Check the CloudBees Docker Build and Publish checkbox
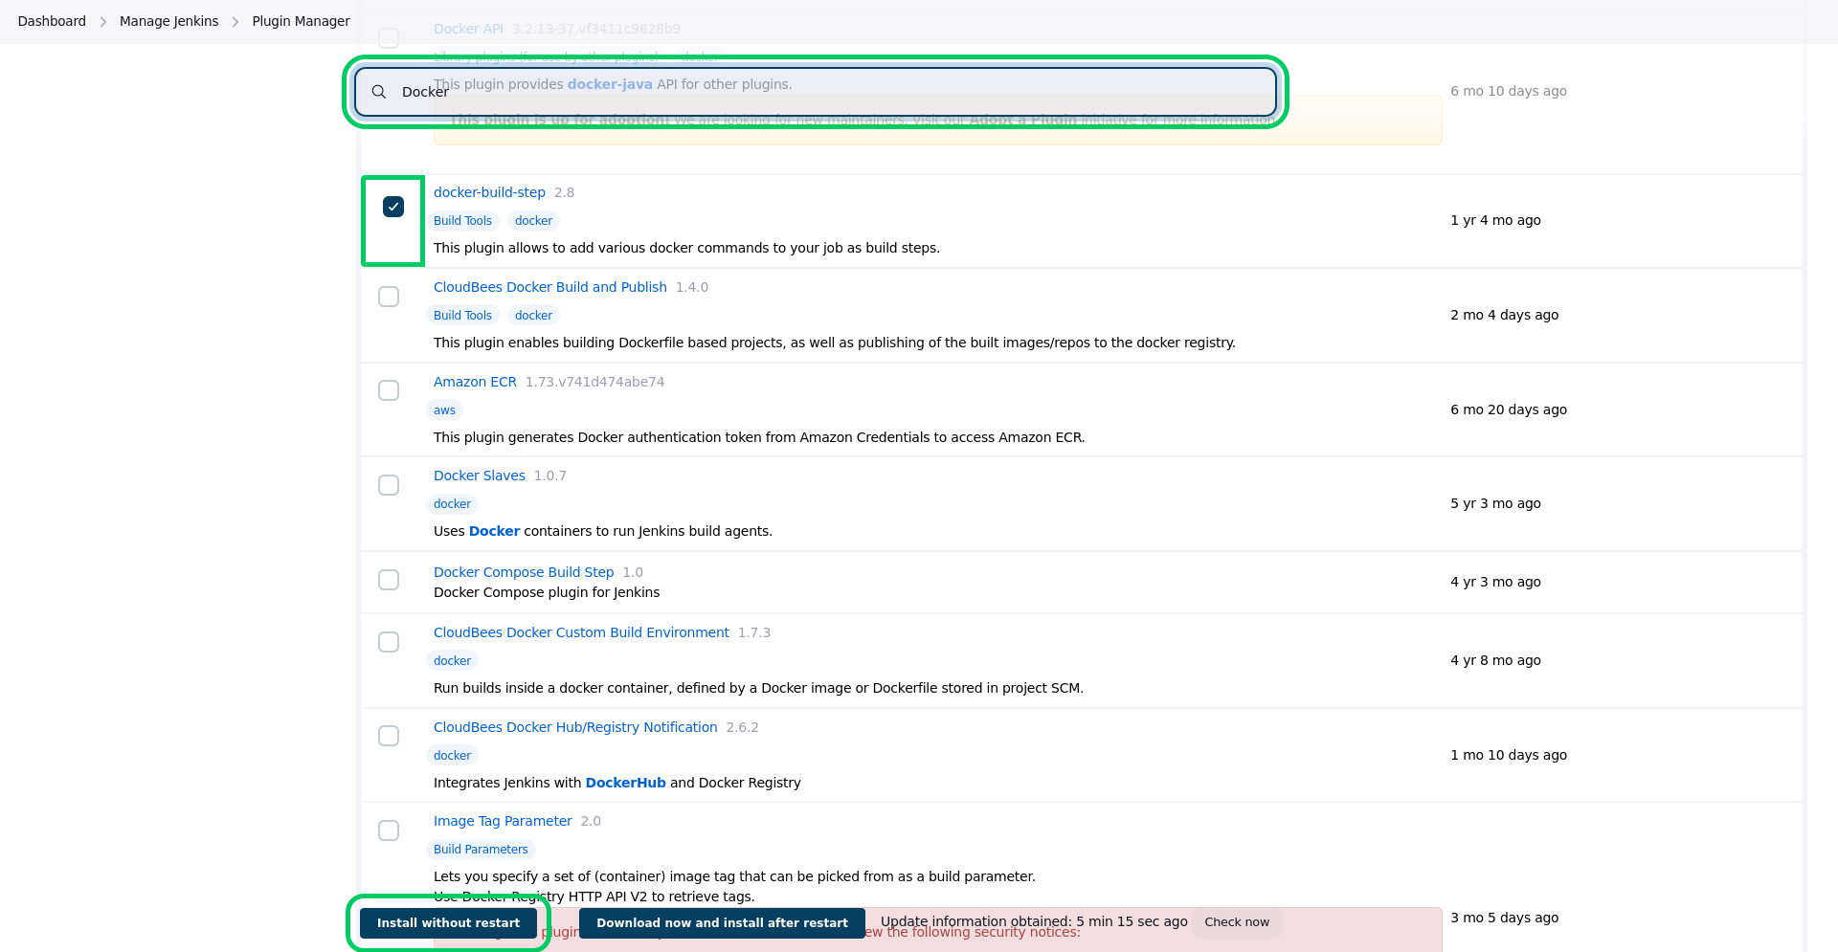This screenshot has width=1838, height=952. (389, 297)
